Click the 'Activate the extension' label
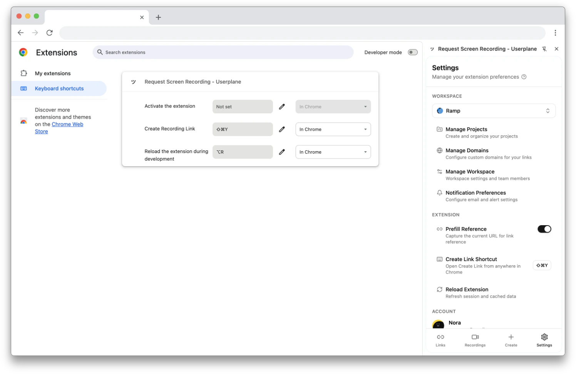 170,106
